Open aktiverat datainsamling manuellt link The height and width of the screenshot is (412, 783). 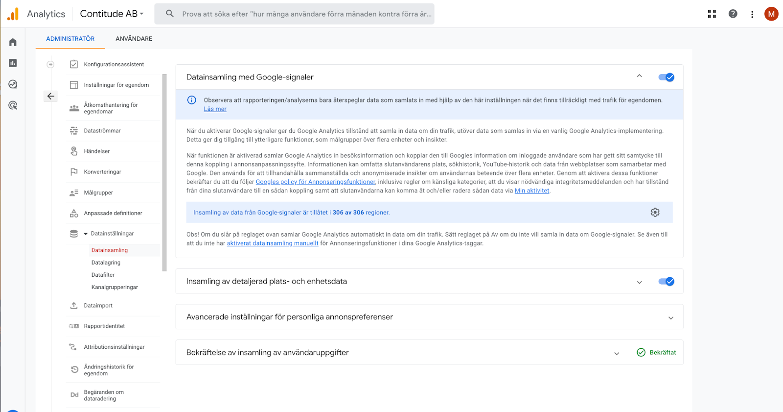(273, 243)
